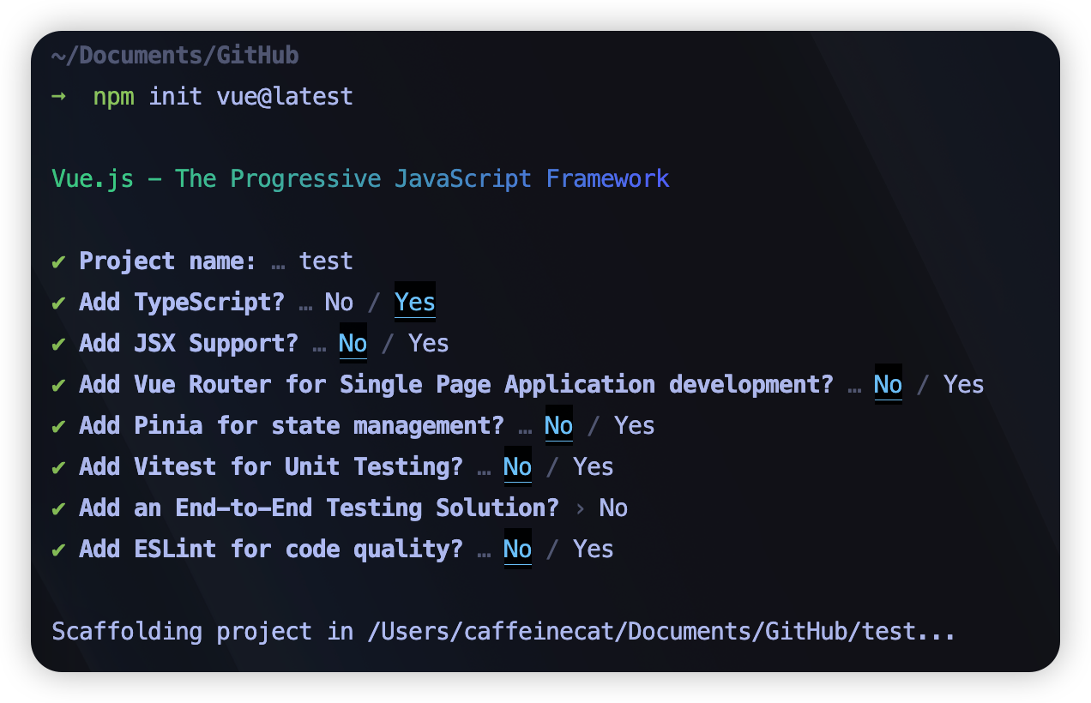Select highlighted Yes for Add TypeScript
The image size is (1091, 703).
tap(414, 302)
